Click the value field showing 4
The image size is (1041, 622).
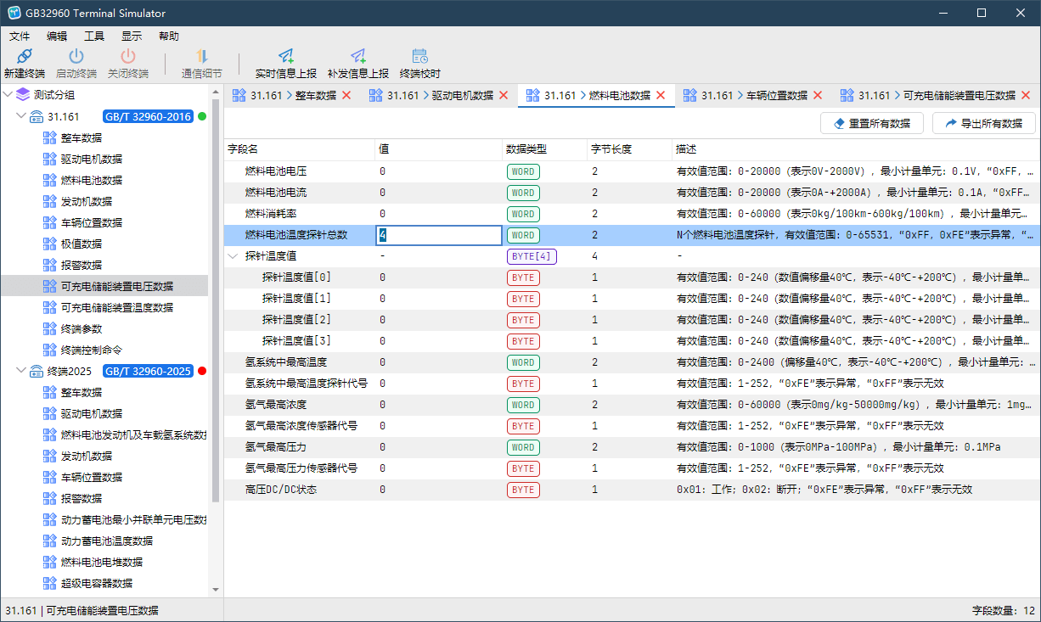point(439,235)
